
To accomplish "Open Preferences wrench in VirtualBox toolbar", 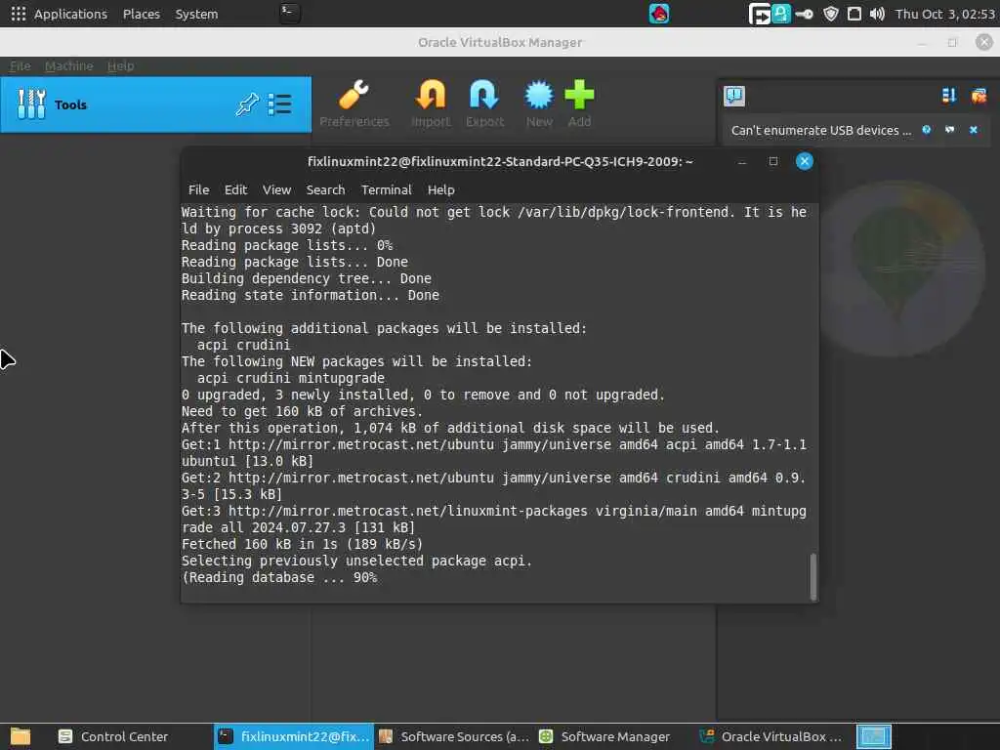I will click(x=354, y=104).
